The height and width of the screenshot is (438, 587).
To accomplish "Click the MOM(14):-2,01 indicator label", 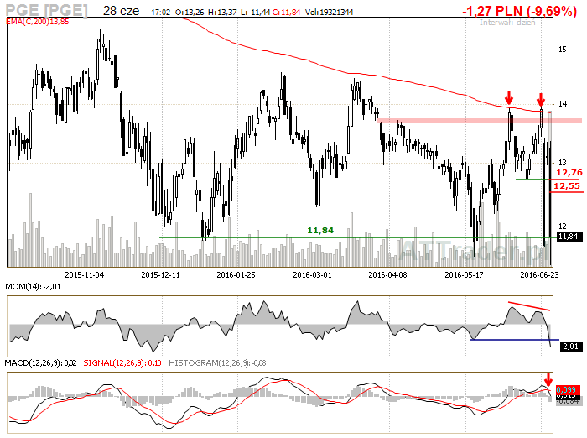I will coord(34,287).
